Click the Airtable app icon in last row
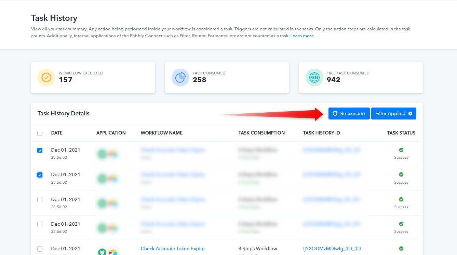The image size is (457, 255). 113,252
